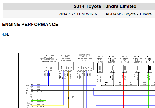Viewport: 155px width, 108px height.
Task: Click the splice dot next to the BRN label
Action: pyautogui.click(x=69, y=98)
